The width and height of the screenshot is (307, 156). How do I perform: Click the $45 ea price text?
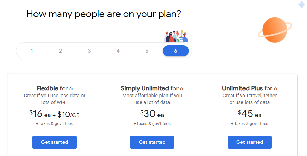[250, 114]
